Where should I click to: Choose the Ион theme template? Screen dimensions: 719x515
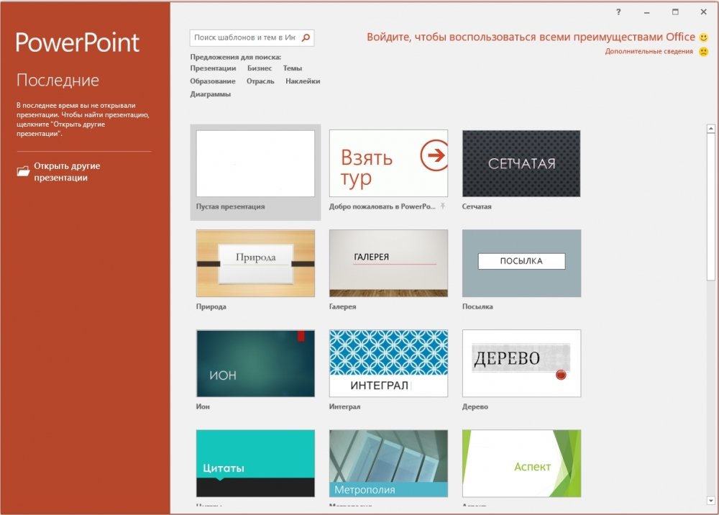[x=255, y=363]
